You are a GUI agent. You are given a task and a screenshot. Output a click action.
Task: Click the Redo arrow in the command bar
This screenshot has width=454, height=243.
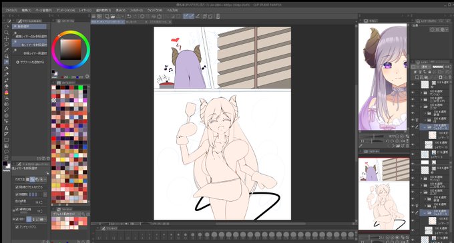136,16
